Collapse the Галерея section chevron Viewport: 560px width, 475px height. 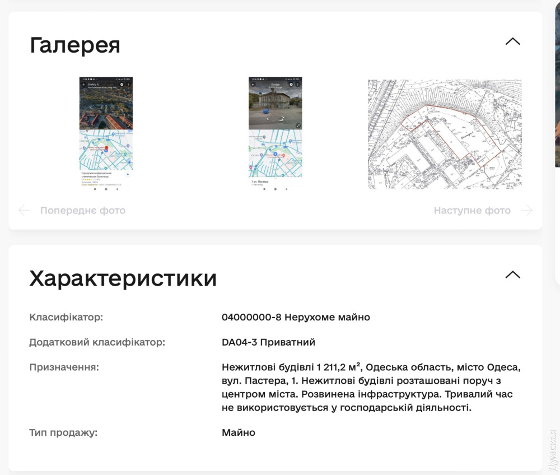(x=512, y=42)
